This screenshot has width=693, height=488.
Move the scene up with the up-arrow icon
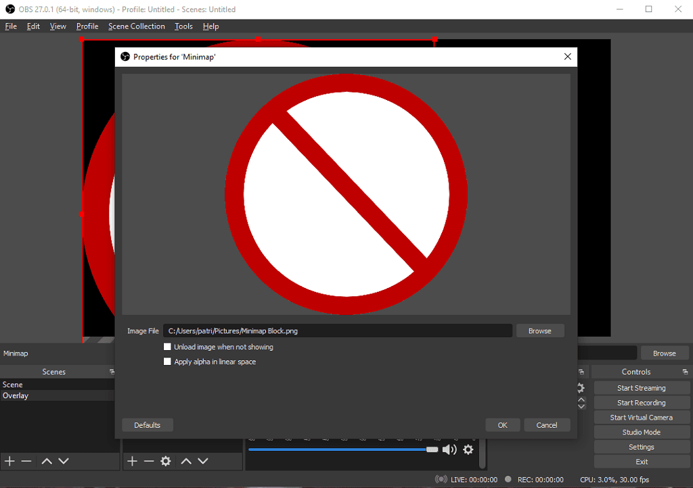[46, 461]
